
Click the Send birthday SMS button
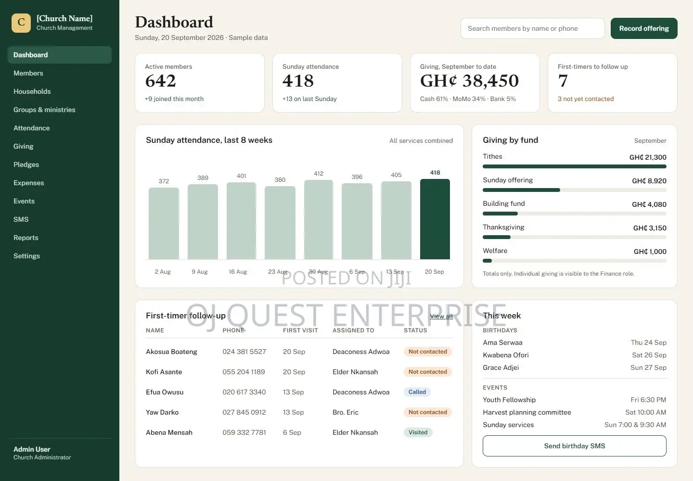[x=575, y=446]
